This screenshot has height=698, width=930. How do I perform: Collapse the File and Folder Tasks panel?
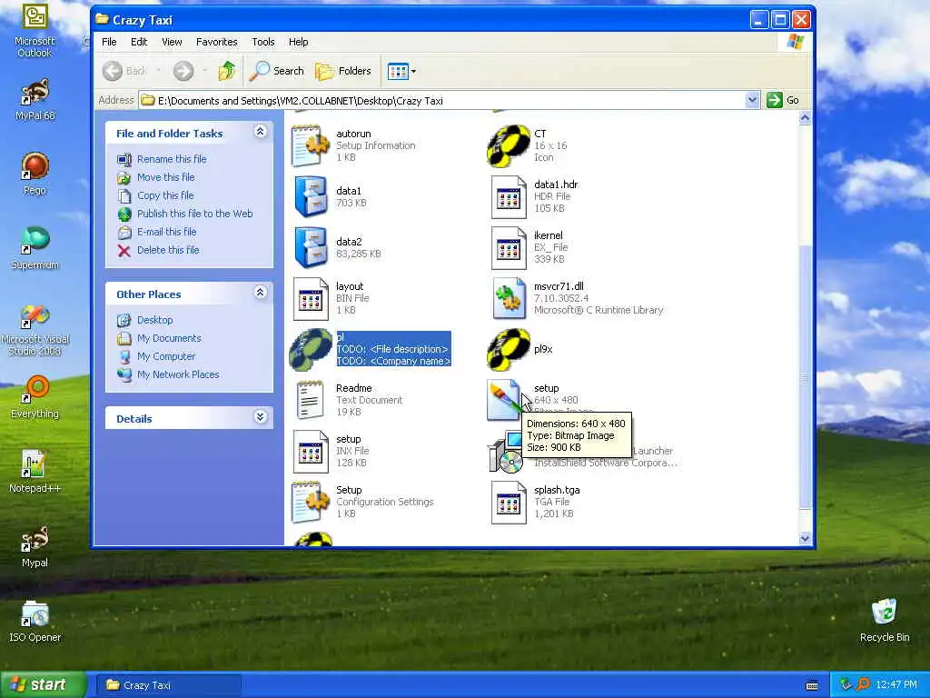[x=261, y=132]
